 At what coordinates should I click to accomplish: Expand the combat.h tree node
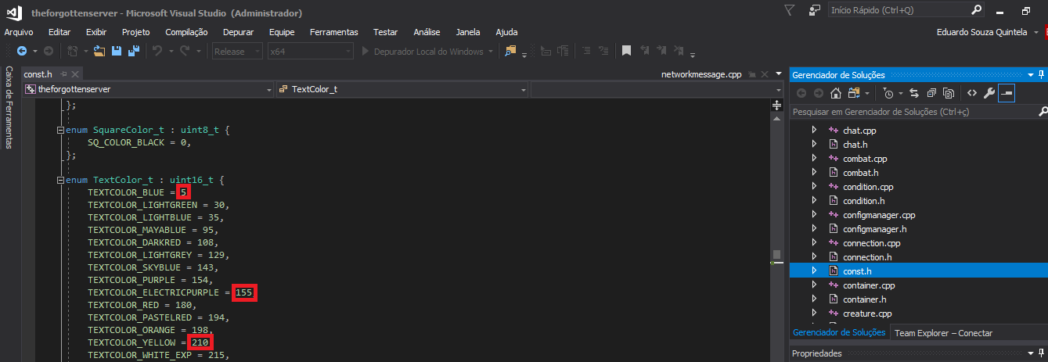click(814, 173)
